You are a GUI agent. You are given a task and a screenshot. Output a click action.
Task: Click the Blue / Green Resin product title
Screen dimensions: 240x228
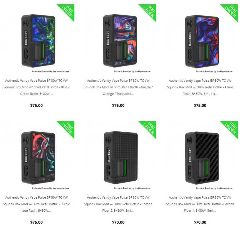tap(36, 87)
